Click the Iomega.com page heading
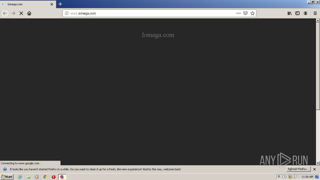Viewport: 320px width, 180px height. [x=158, y=35]
